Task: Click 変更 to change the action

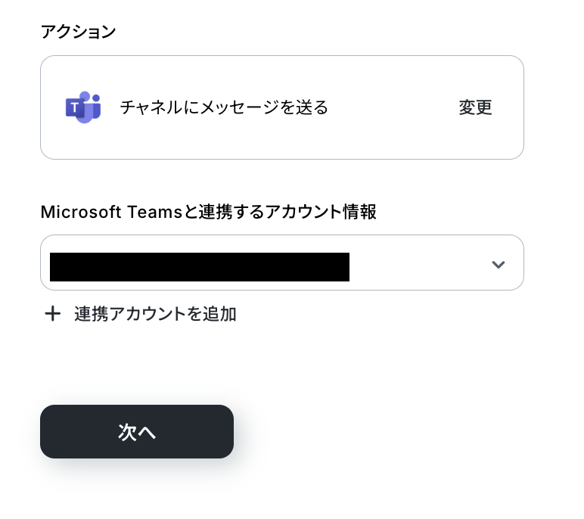Action: point(475,107)
